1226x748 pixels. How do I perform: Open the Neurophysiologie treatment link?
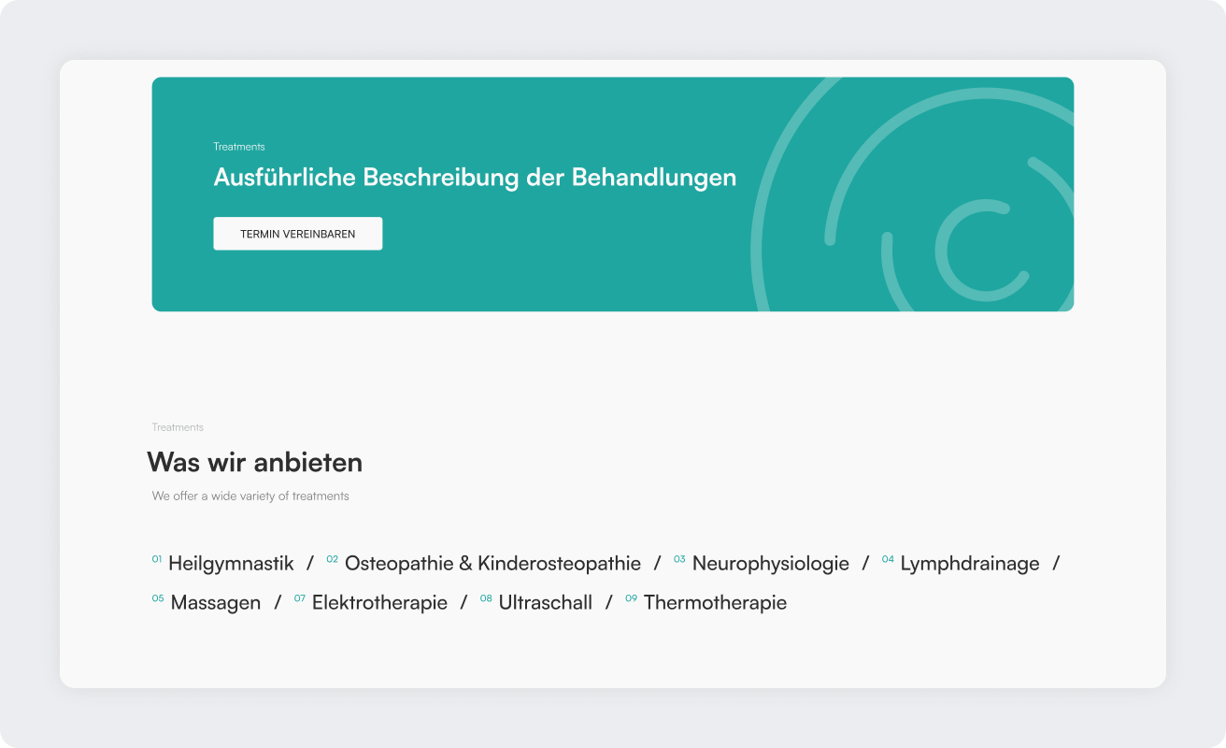[x=769, y=563]
